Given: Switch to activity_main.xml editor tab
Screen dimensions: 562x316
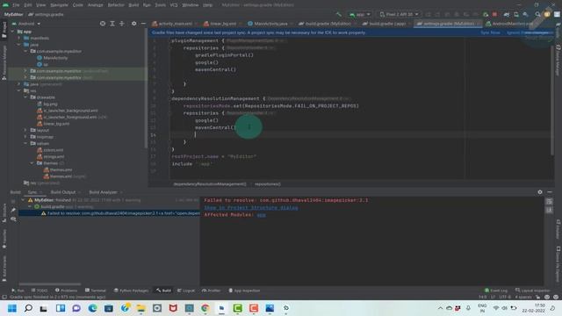Looking at the screenshot, I should pyautogui.click(x=175, y=24).
